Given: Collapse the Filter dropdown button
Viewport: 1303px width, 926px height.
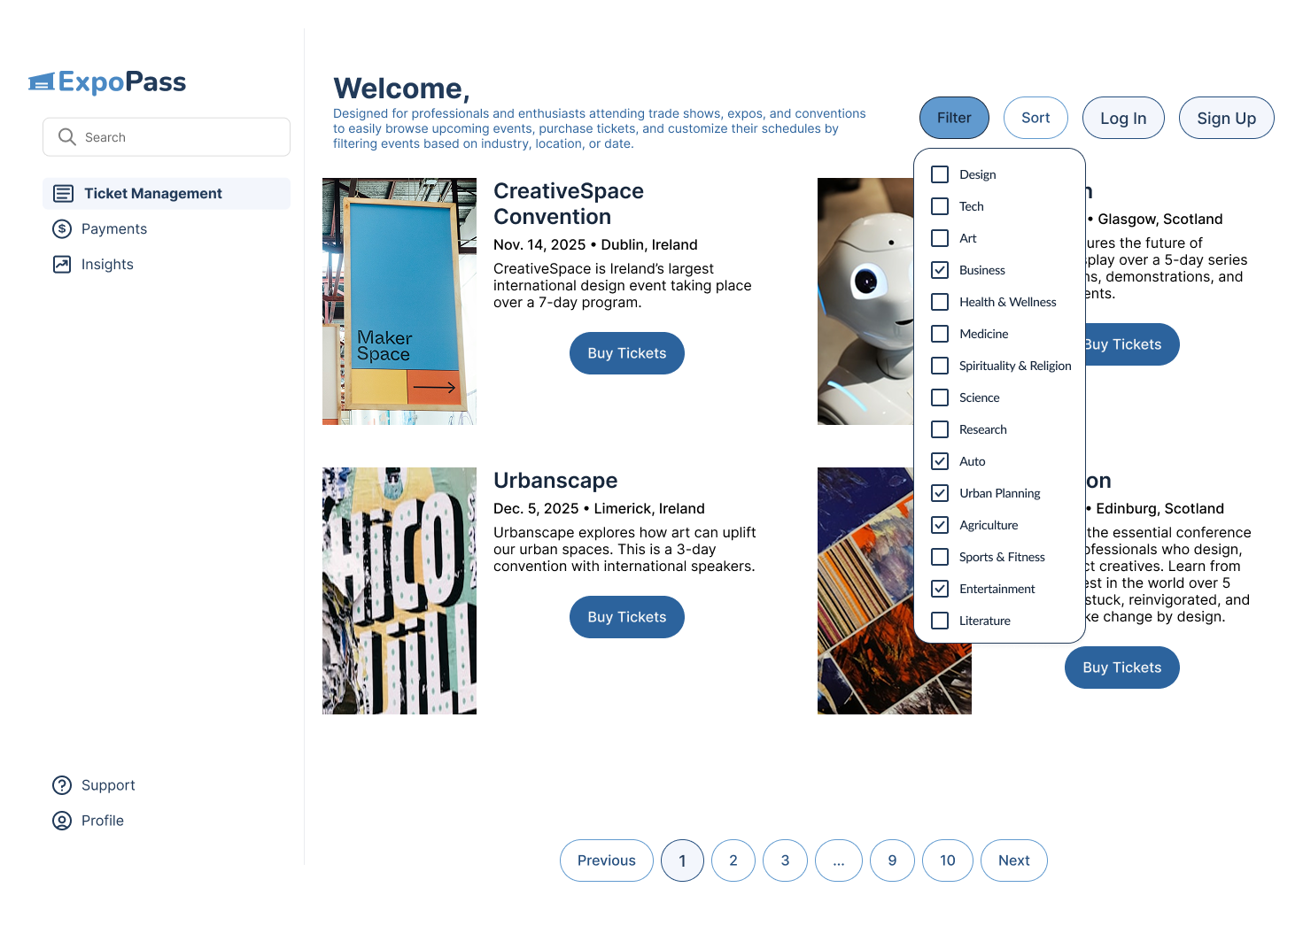Looking at the screenshot, I should (954, 118).
